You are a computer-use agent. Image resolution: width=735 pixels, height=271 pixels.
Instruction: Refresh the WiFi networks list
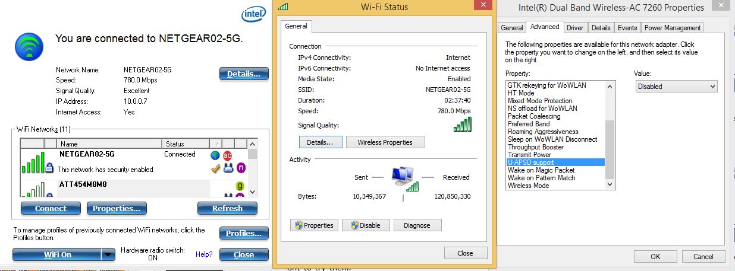[x=227, y=208]
